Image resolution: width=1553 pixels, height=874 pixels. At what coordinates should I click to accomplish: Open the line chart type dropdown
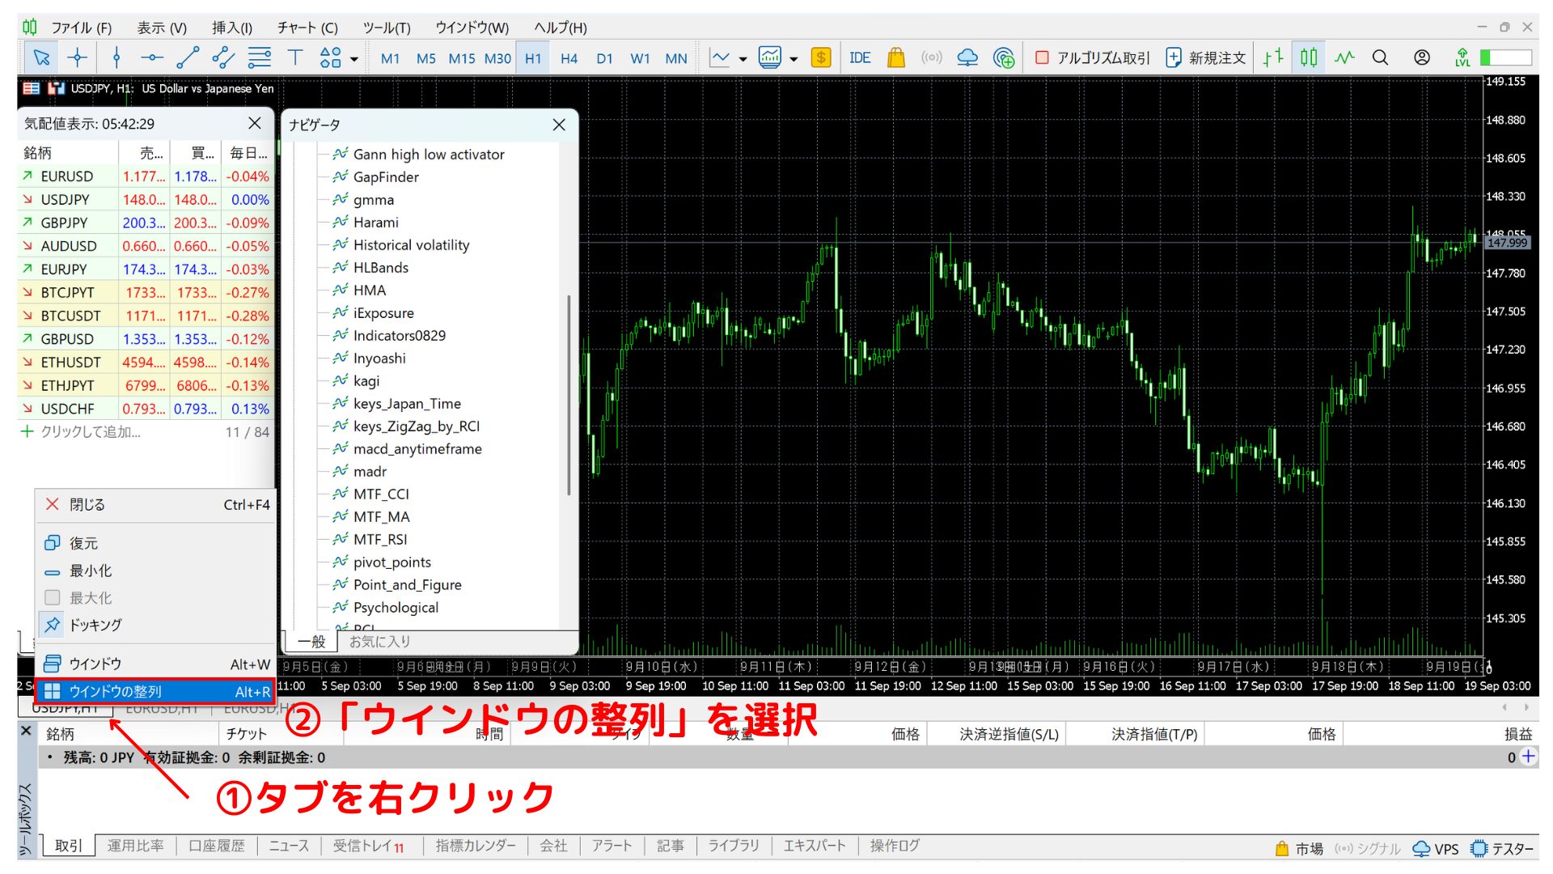click(x=742, y=57)
